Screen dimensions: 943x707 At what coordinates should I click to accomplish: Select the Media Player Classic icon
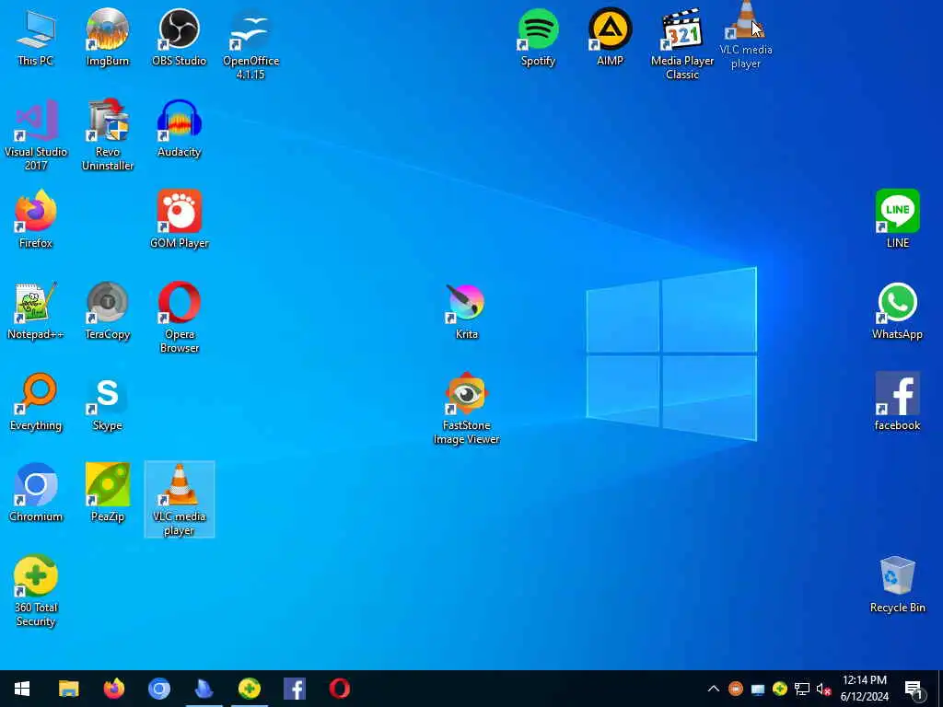pos(682,44)
